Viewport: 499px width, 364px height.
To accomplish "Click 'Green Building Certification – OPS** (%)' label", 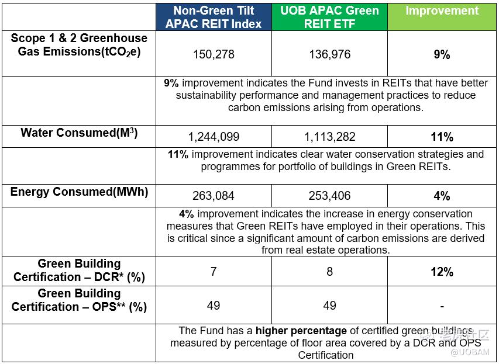I will point(79,300).
